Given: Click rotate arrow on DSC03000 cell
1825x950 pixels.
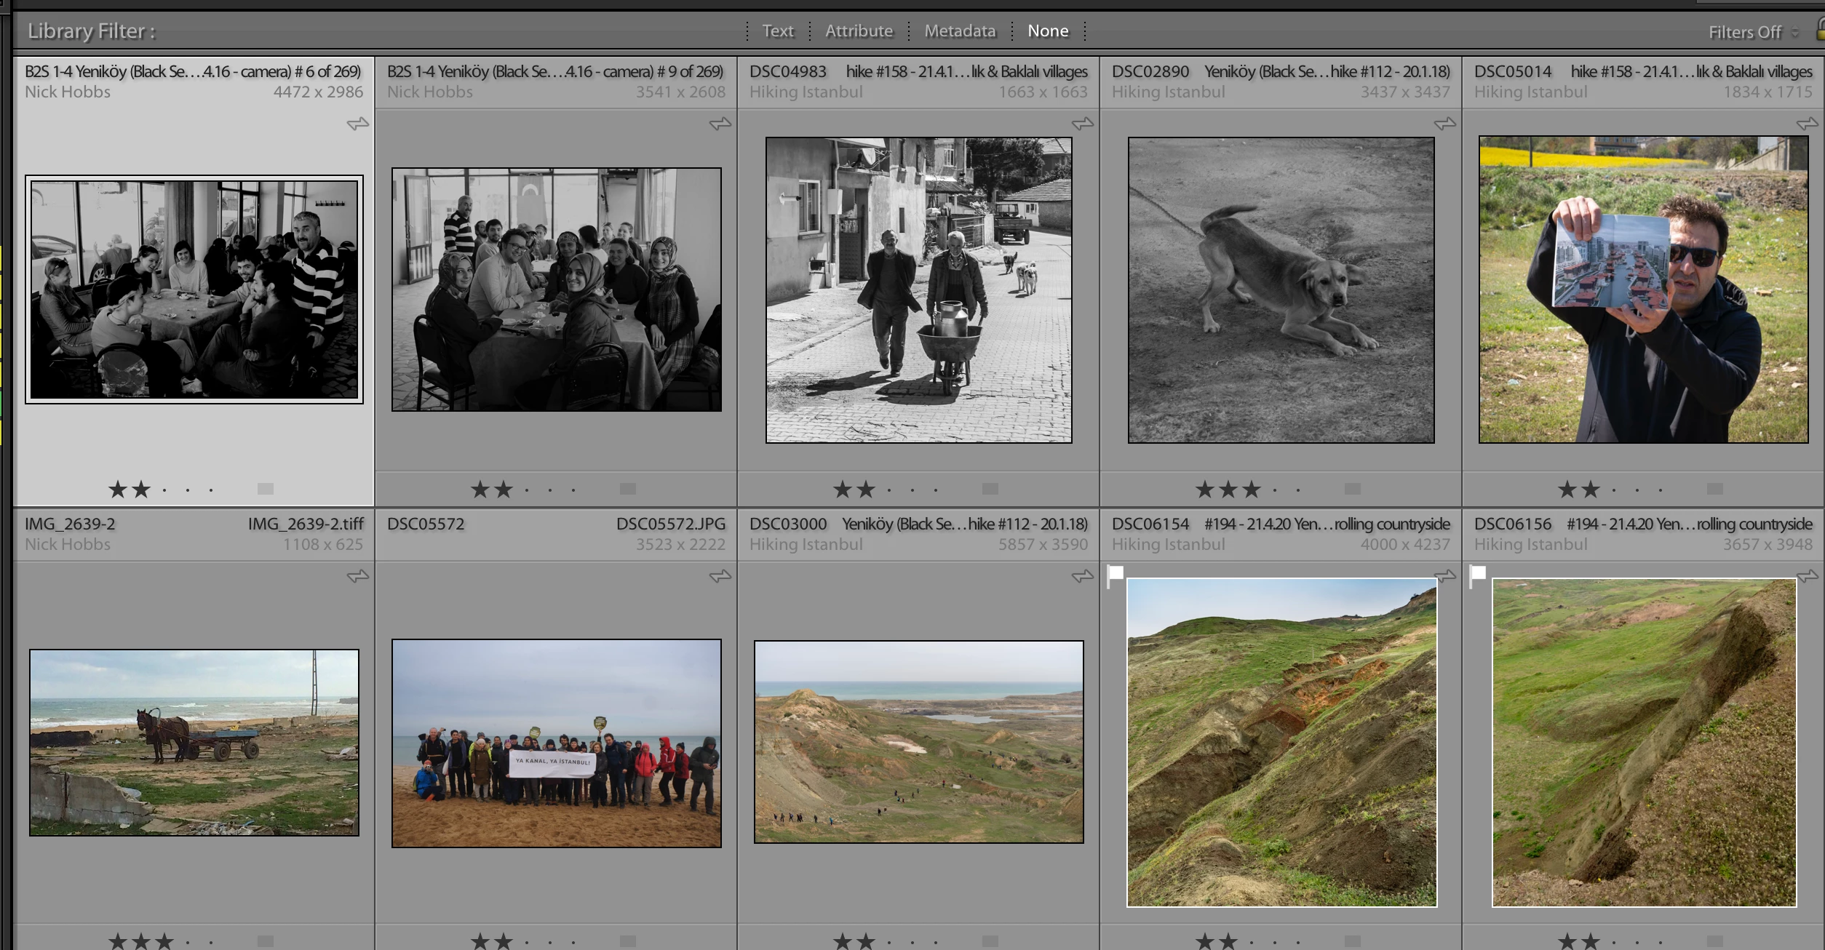Looking at the screenshot, I should click(1082, 576).
